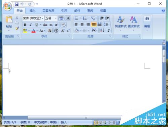This screenshot has height=127, width=168.
Task: Apply yellow text highlight color
Action: 25,30
